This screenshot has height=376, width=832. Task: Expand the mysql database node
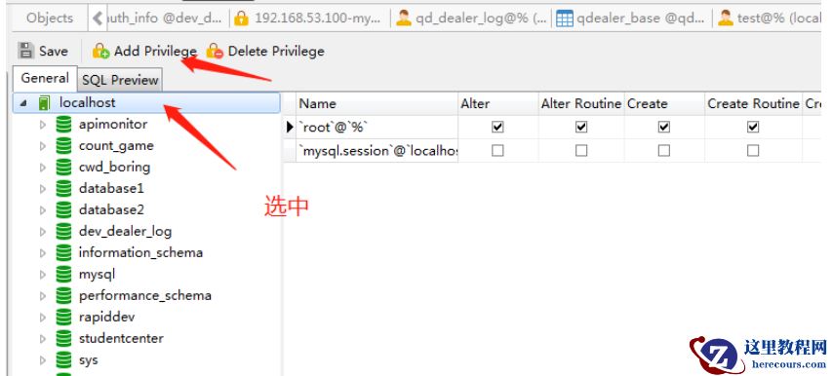pyautogui.click(x=43, y=275)
